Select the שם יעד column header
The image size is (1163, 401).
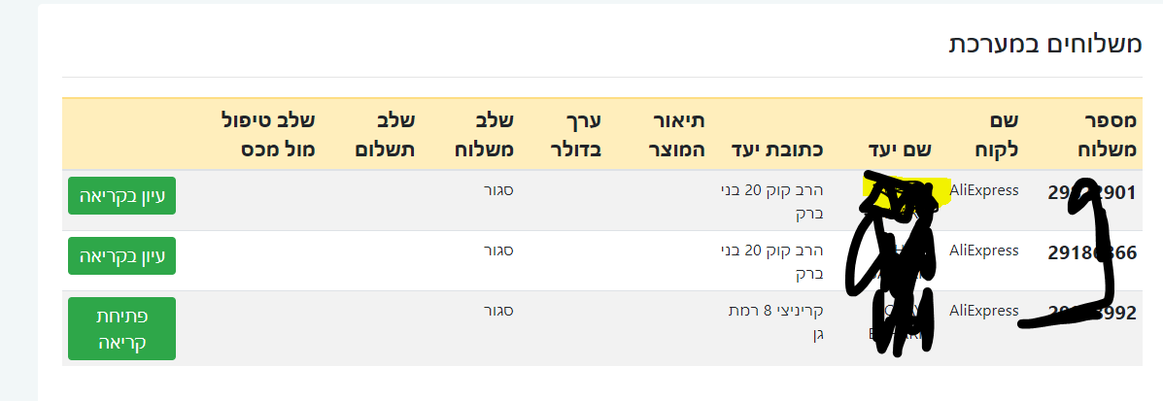901,149
